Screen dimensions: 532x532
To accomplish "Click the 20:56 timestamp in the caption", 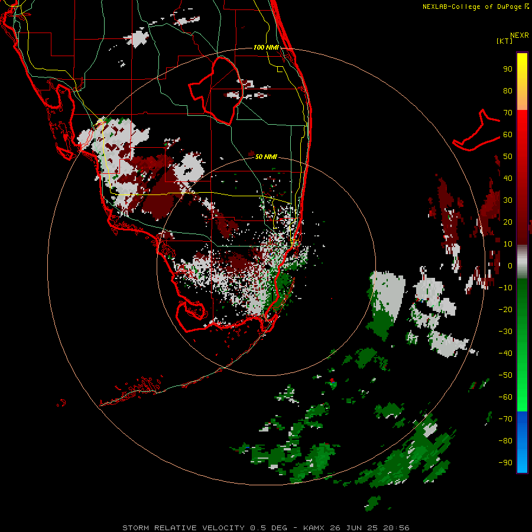I will click(396, 528).
